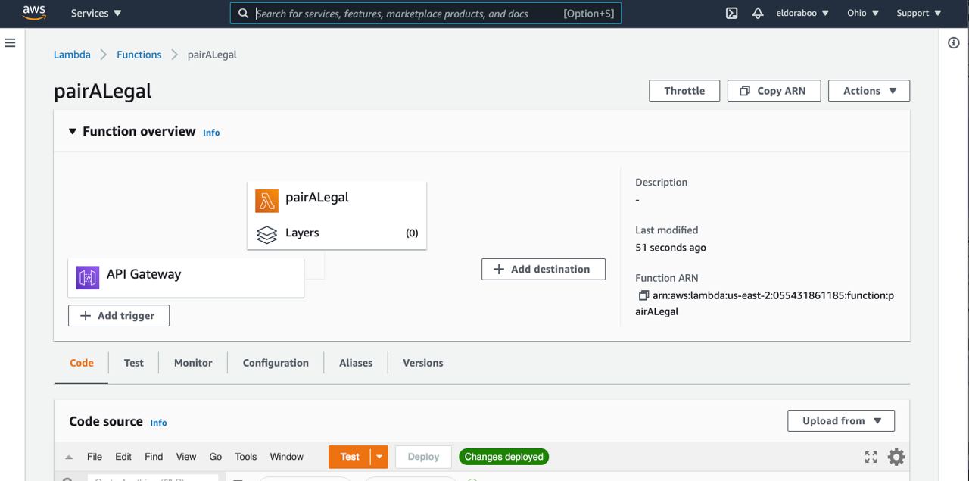The width and height of the screenshot is (969, 481).
Task: Open Info link beside Function overview
Action: click(x=211, y=133)
